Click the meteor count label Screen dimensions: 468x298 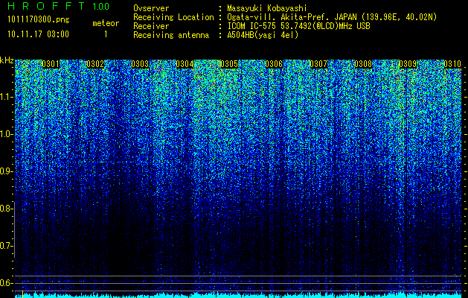coord(106,23)
